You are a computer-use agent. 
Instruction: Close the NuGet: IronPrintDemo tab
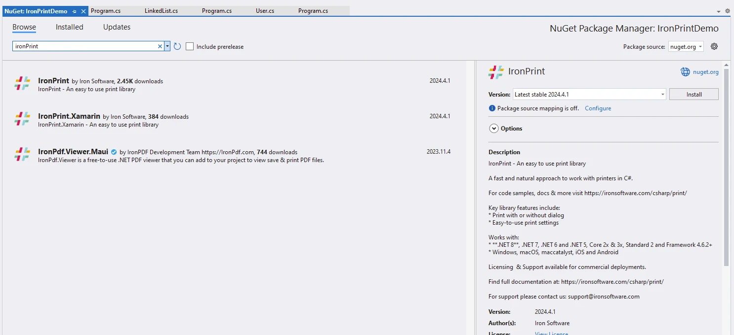coord(83,11)
